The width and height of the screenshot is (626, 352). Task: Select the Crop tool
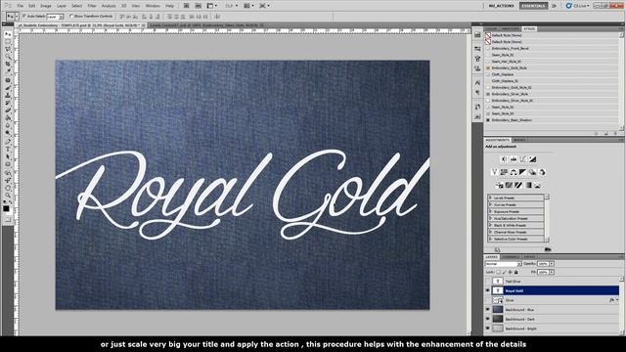[x=8, y=64]
